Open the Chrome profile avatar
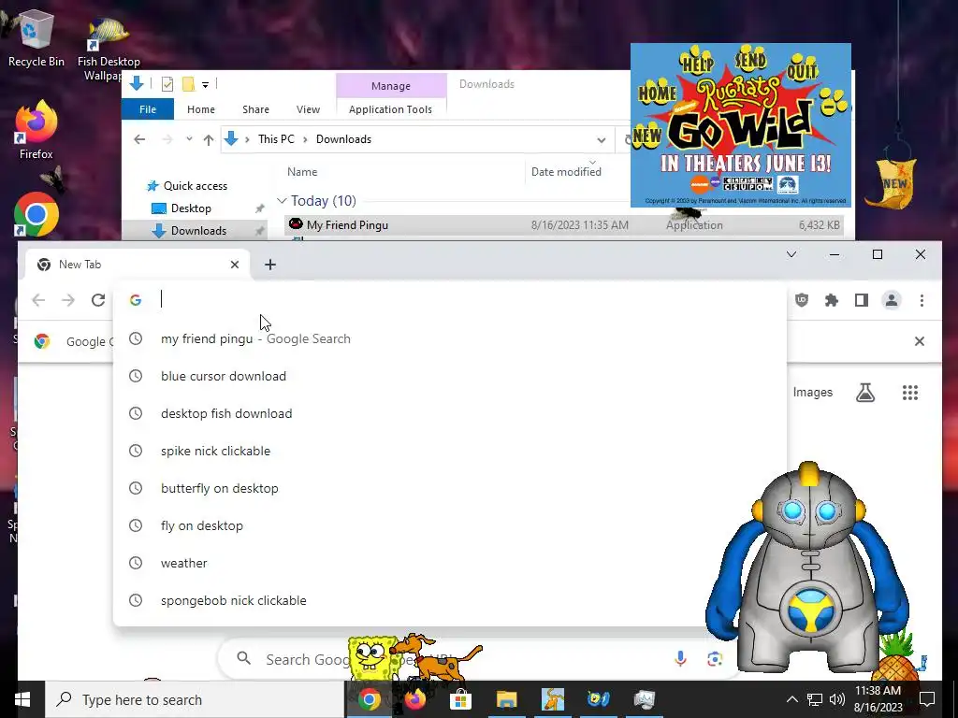 pyautogui.click(x=892, y=300)
